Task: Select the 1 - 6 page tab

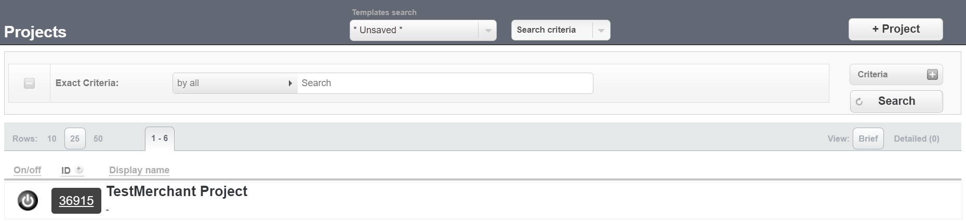Action: 160,139
